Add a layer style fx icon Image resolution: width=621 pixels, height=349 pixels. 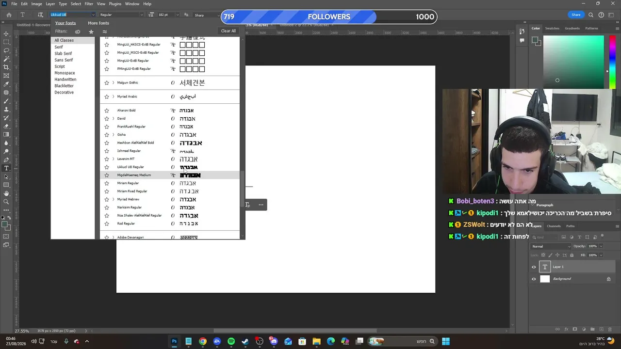click(x=566, y=330)
